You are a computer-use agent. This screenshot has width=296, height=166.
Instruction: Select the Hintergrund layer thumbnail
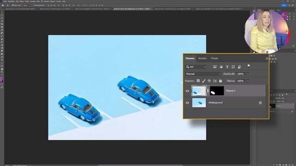tap(199, 102)
